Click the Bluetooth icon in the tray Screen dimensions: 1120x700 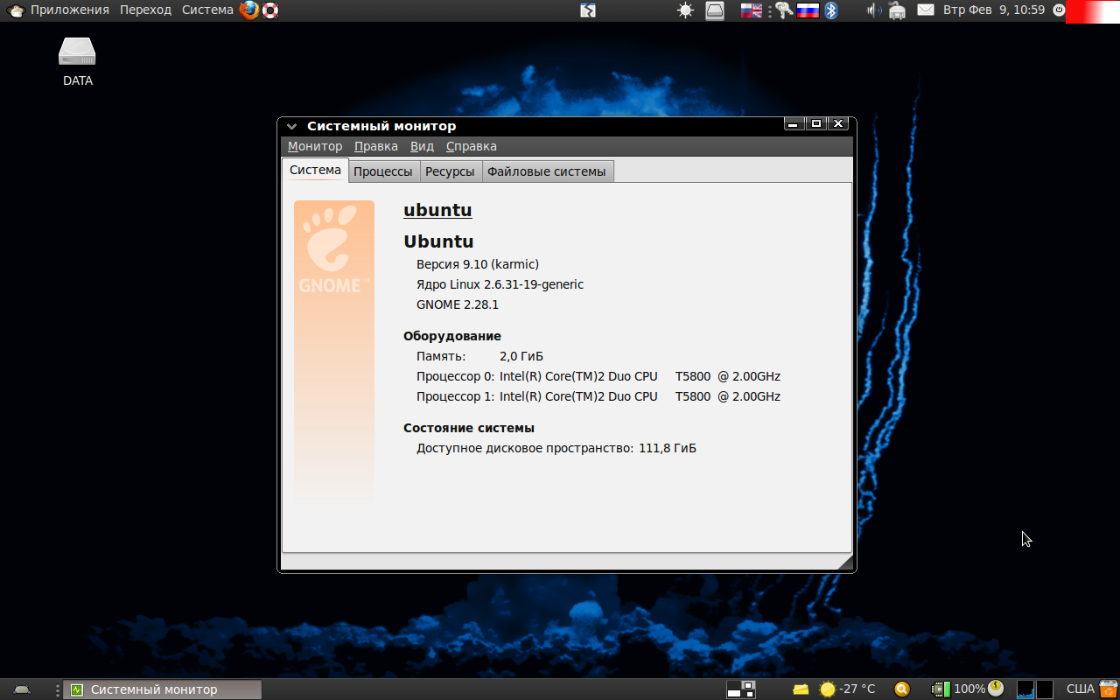click(x=832, y=10)
